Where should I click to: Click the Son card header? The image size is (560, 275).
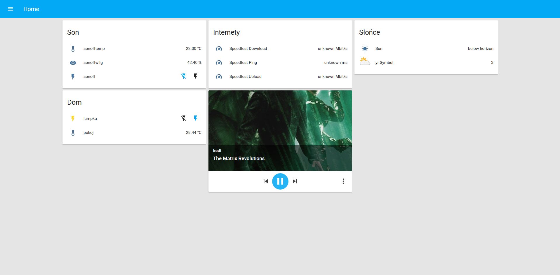[x=73, y=32]
